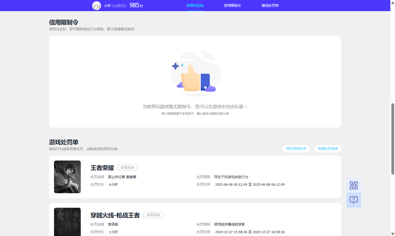Open the 王者荣耀 penalty card title
The width and height of the screenshot is (395, 236).
(102, 168)
